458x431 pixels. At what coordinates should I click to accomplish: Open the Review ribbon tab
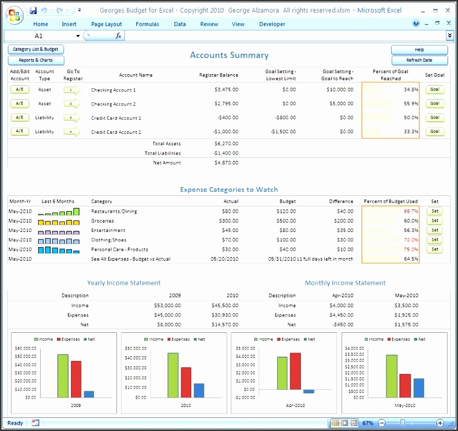coord(209,24)
